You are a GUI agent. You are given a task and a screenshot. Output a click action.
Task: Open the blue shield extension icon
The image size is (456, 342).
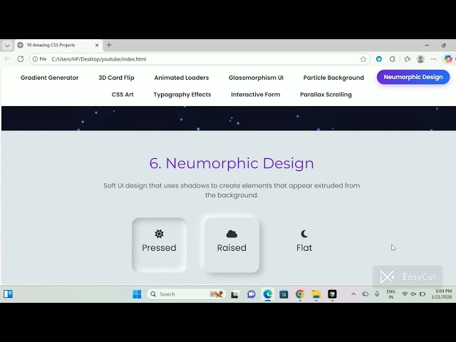(x=379, y=59)
